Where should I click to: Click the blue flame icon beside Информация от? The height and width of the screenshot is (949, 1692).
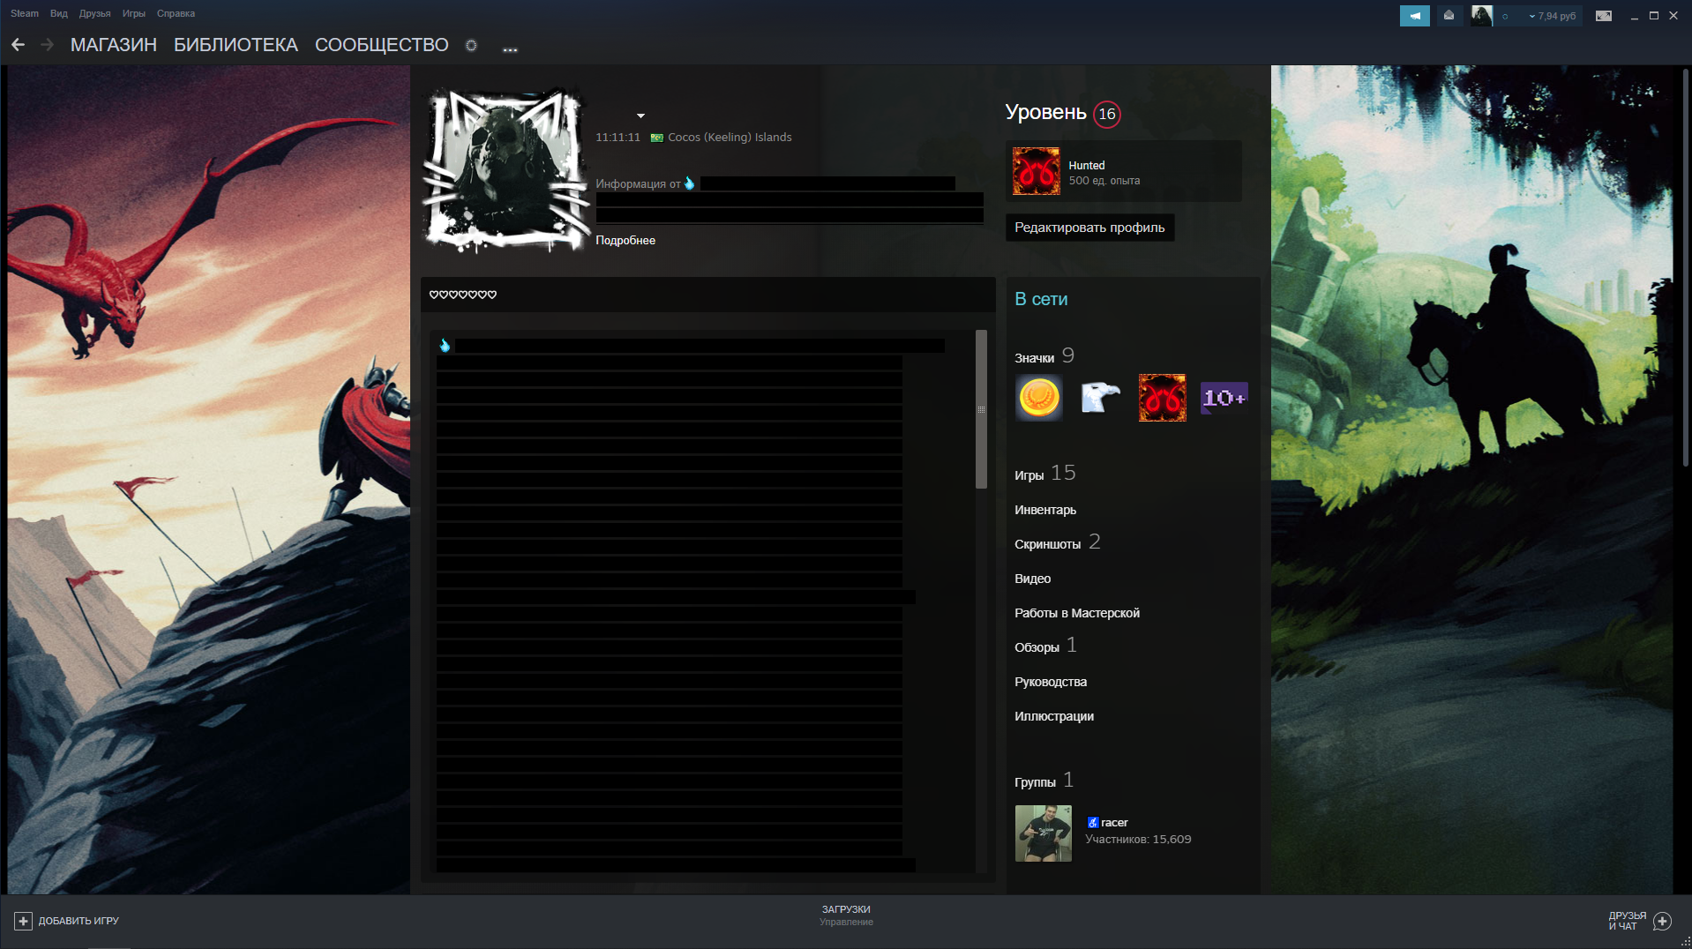click(690, 183)
